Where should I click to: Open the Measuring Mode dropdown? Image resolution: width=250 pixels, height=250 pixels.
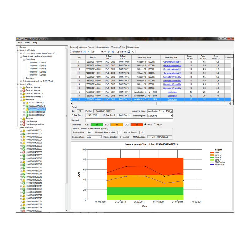171,111
